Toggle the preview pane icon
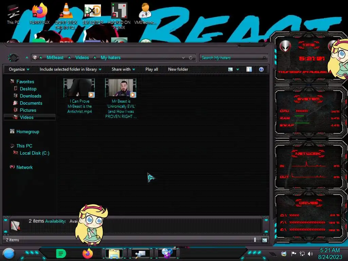The height and width of the screenshot is (261, 348). [249, 69]
